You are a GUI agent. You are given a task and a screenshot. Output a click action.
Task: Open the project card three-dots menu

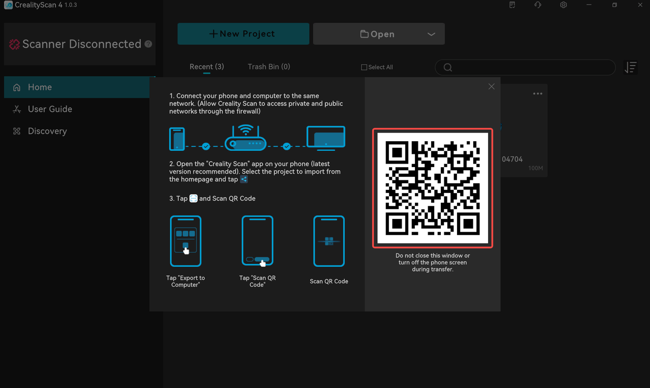click(x=538, y=94)
